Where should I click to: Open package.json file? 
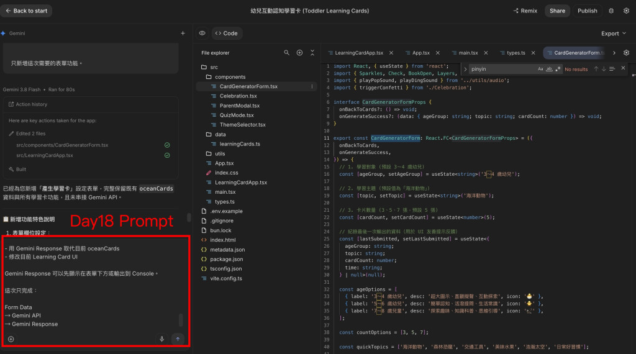(226, 259)
